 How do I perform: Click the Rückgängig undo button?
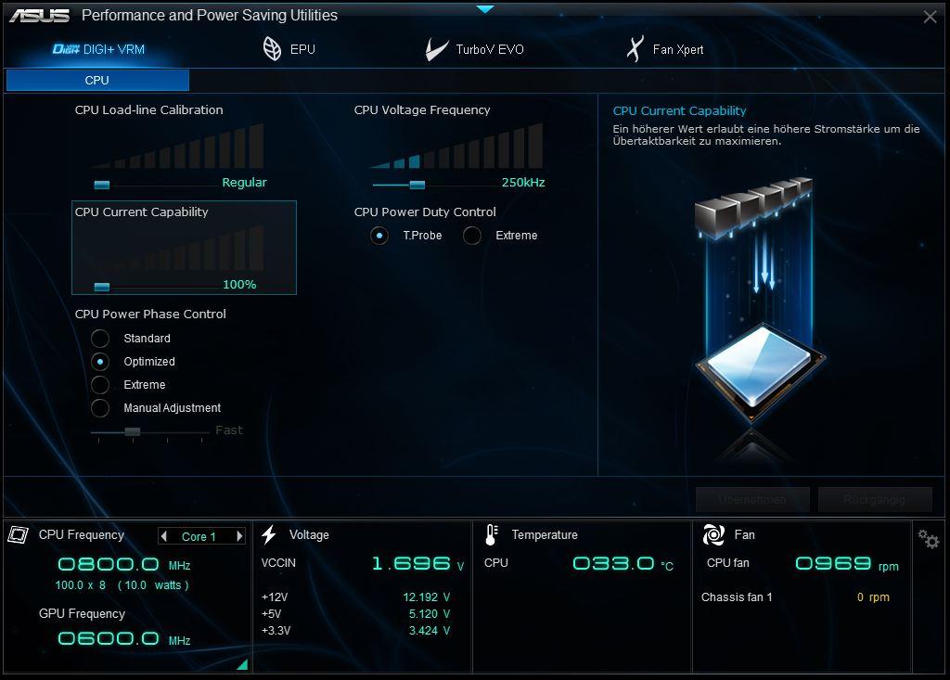pos(875,499)
